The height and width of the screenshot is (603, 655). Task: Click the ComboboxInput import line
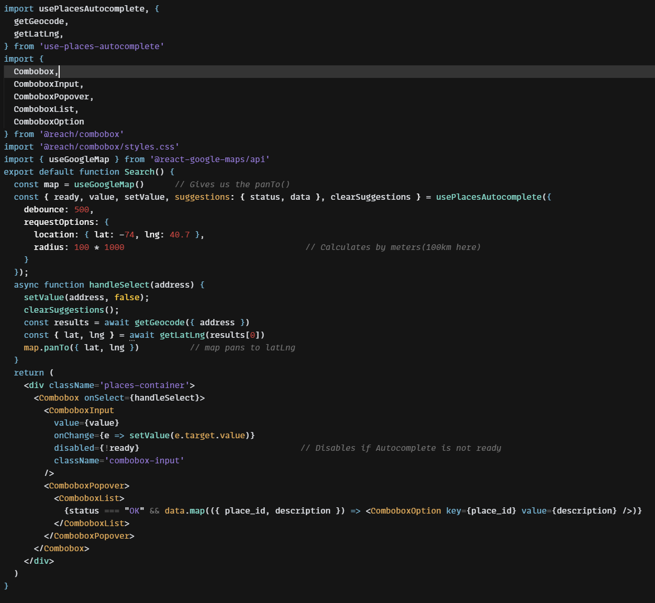pos(49,84)
